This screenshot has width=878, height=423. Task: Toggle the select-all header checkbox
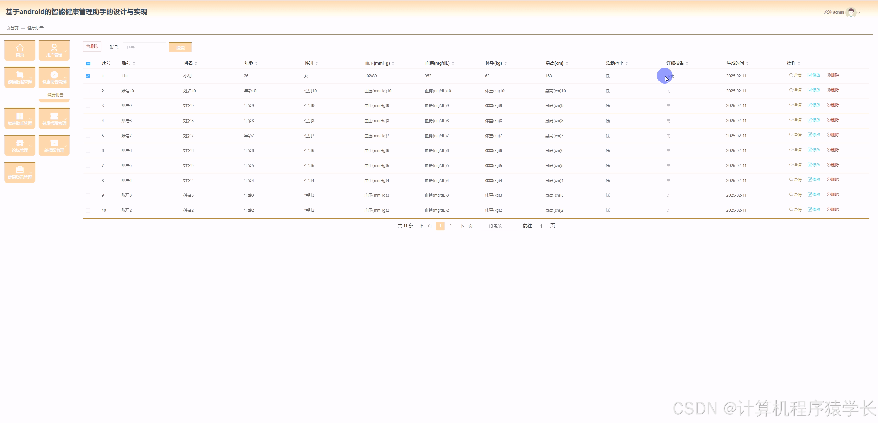click(88, 63)
